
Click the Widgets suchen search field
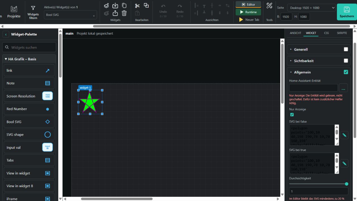coord(29,47)
